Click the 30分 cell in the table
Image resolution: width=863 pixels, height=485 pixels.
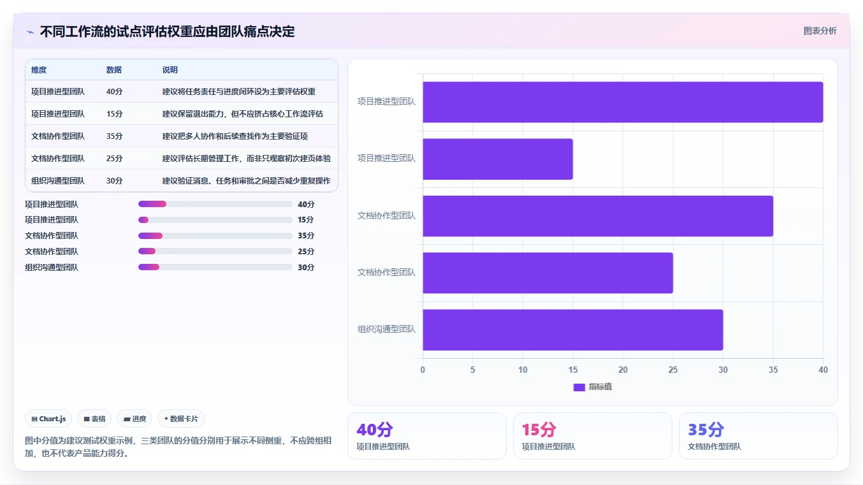(115, 181)
